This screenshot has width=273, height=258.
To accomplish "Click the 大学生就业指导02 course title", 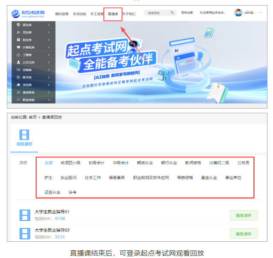I will click(52, 230).
